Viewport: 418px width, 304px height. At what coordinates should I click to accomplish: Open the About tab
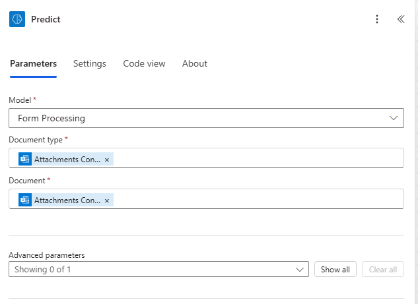195,64
